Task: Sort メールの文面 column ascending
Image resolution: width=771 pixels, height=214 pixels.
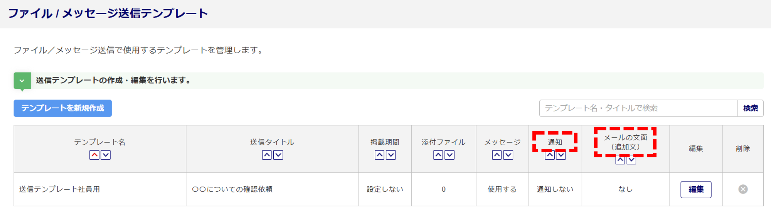Action: [620, 160]
